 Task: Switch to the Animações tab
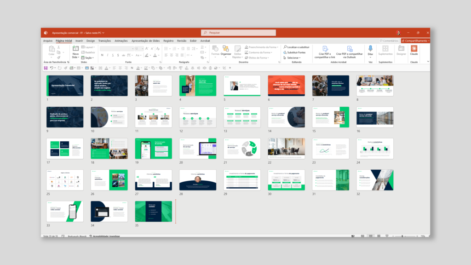121,41
